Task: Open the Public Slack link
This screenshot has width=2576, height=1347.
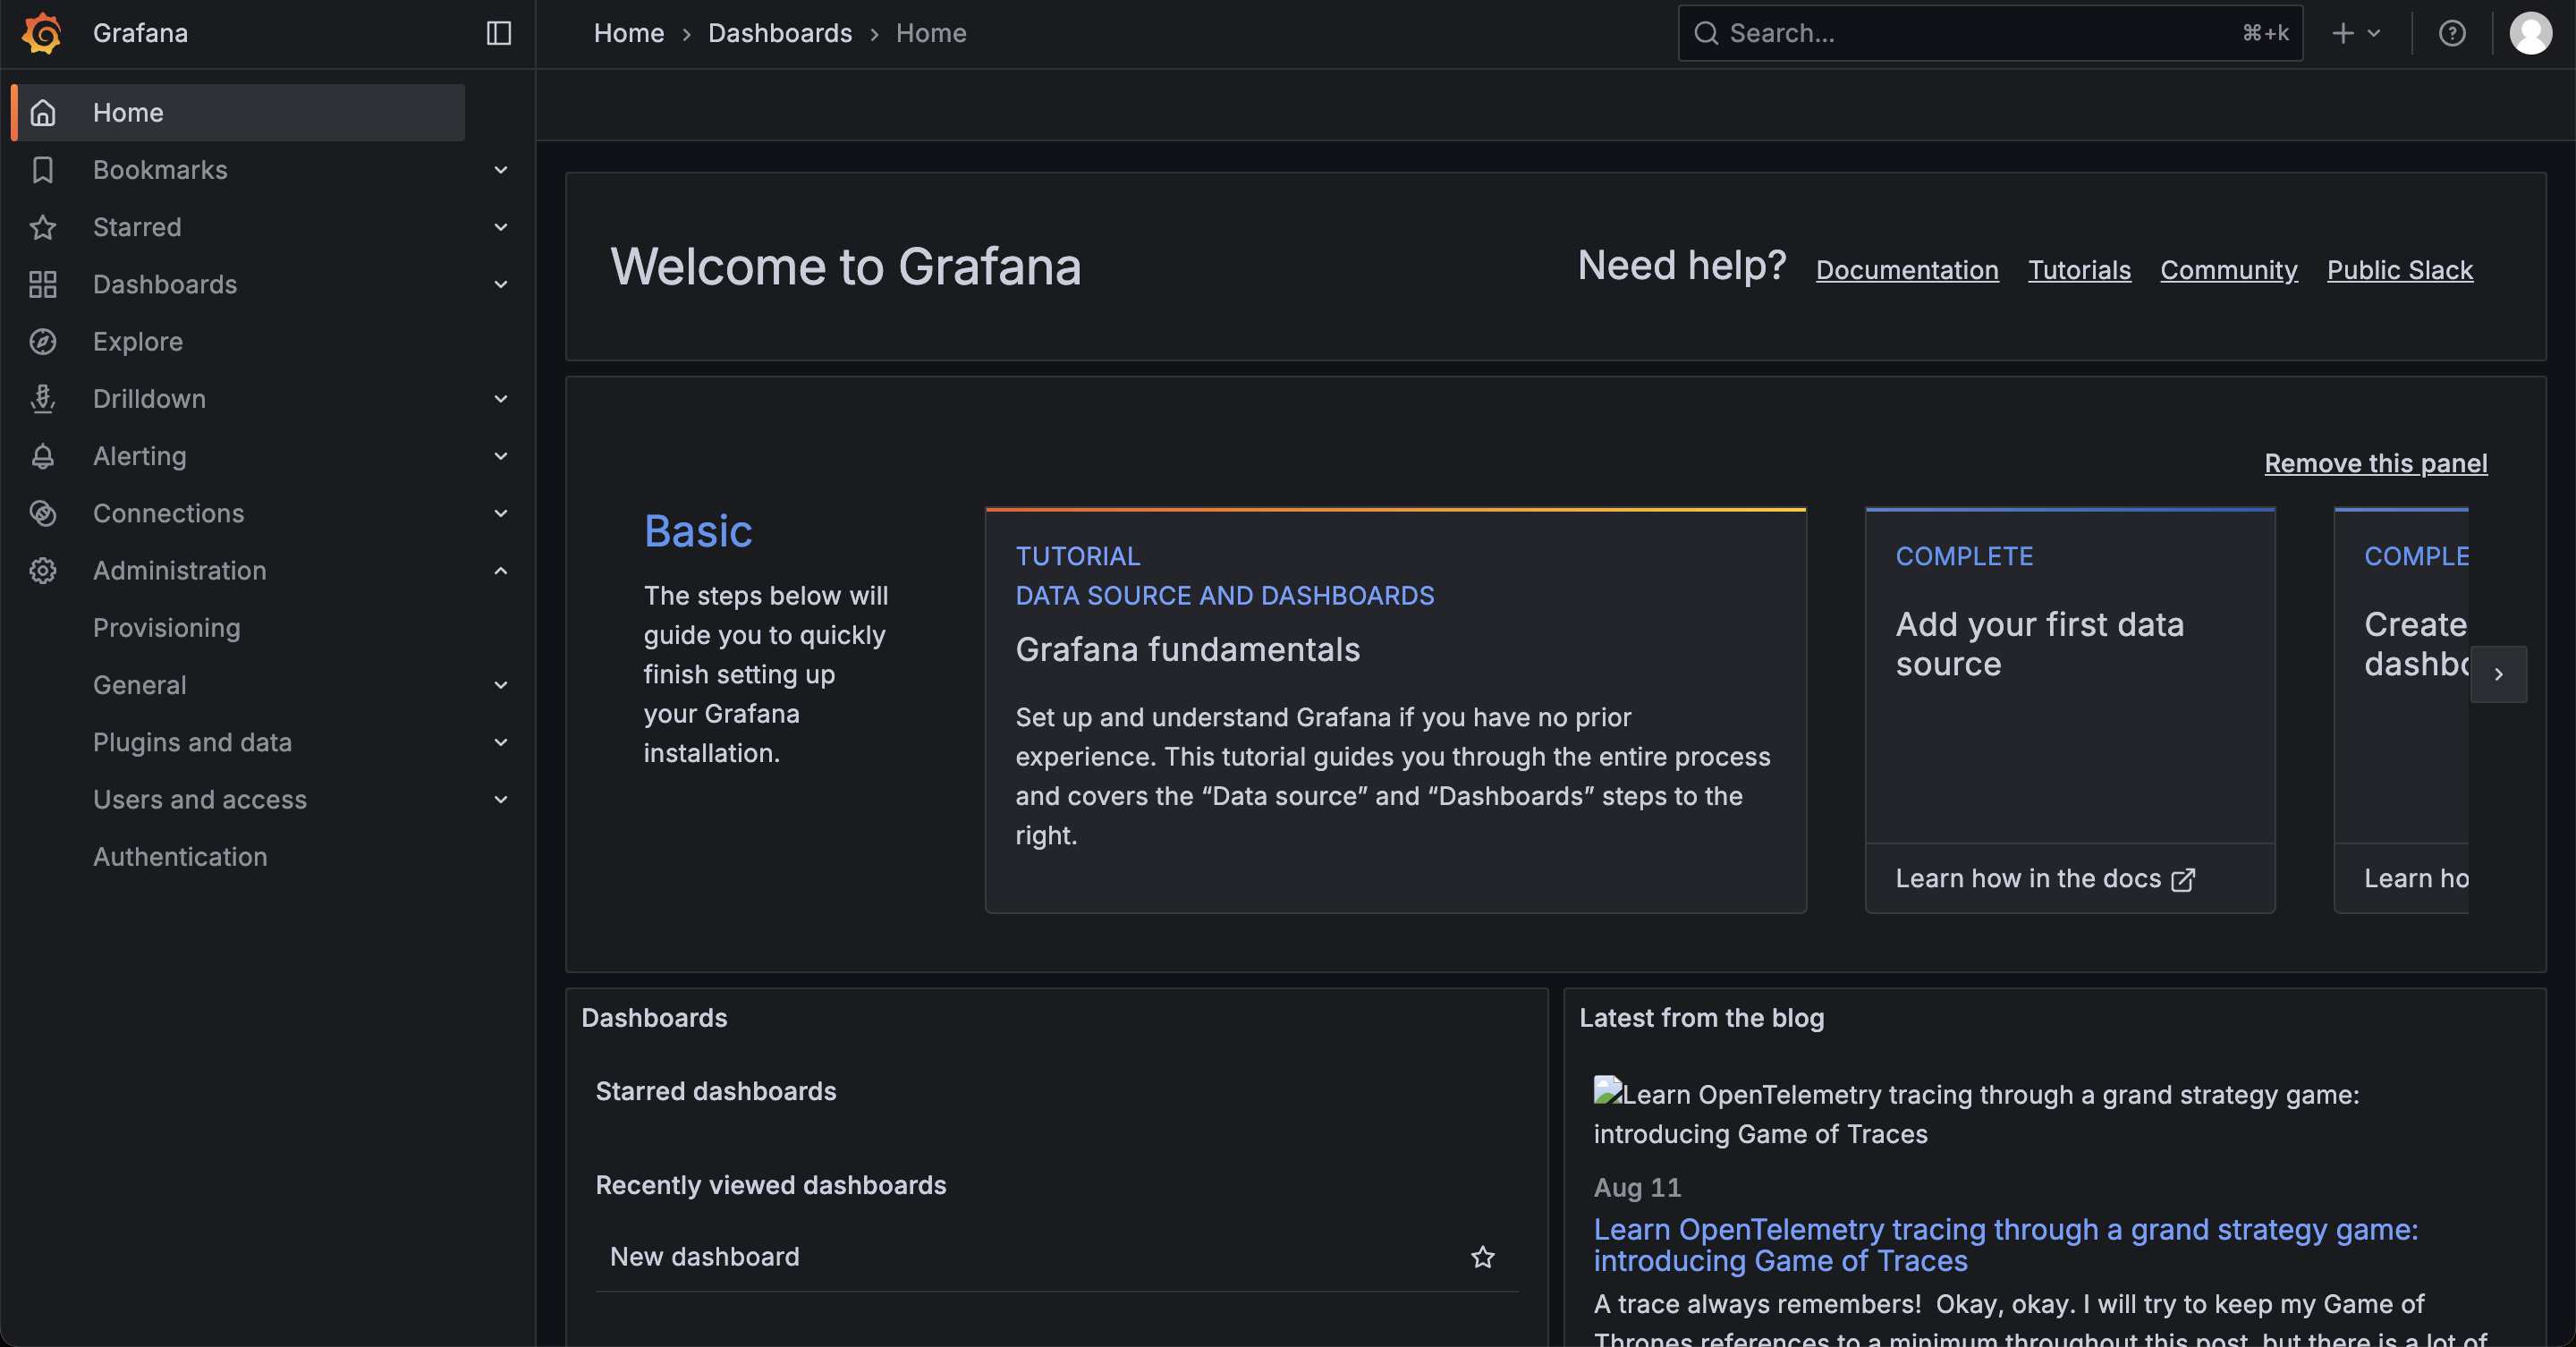Action: coord(2400,270)
